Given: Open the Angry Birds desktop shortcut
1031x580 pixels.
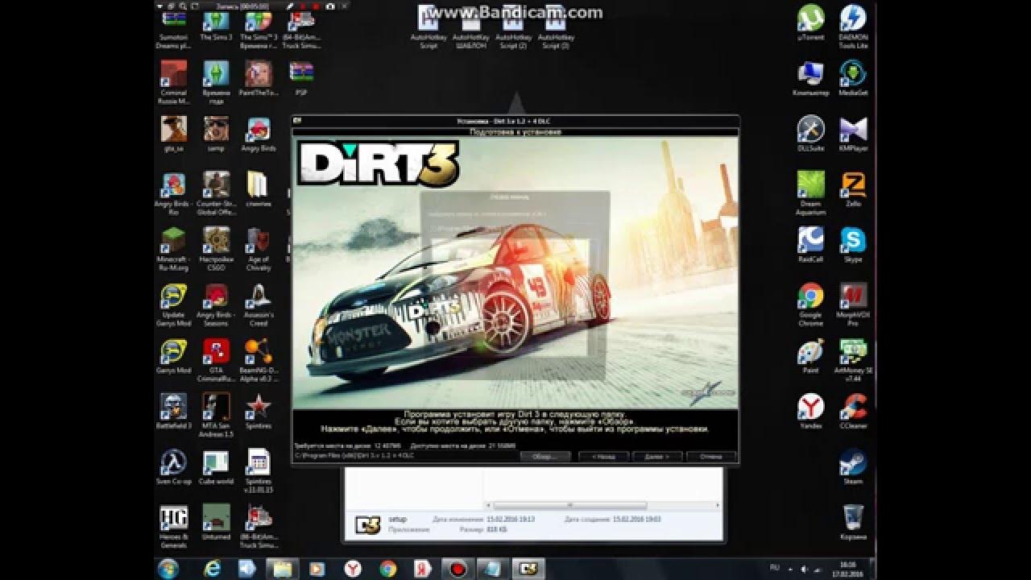Looking at the screenshot, I should pyautogui.click(x=259, y=135).
